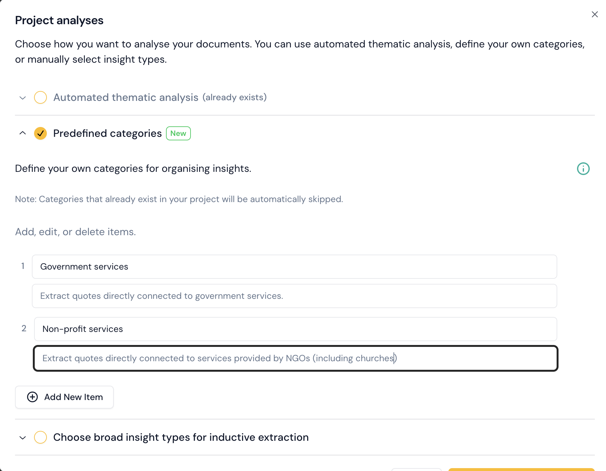Collapse the Predefined categories section
Viewport: 606px width, 471px height.
23,133
